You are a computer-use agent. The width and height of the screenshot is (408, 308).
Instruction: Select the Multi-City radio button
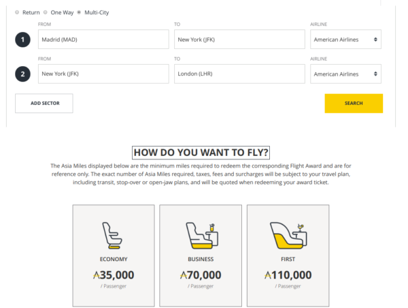[79, 12]
